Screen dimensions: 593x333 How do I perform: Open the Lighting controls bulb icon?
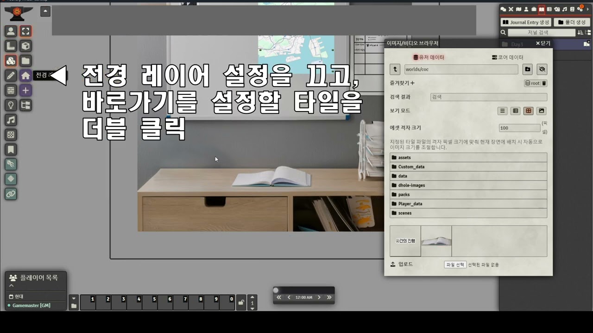11,105
